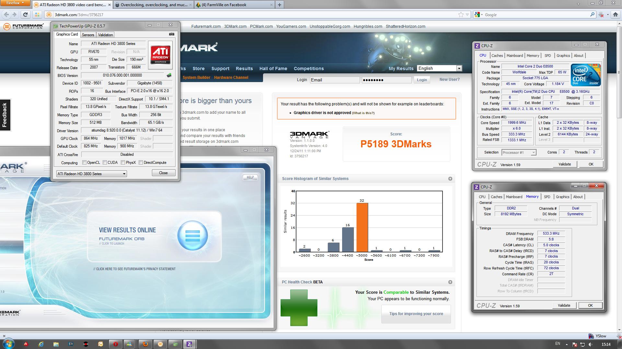Click Firefox forward arrow
Viewport: 622px width, 349px height.
tap(14, 15)
